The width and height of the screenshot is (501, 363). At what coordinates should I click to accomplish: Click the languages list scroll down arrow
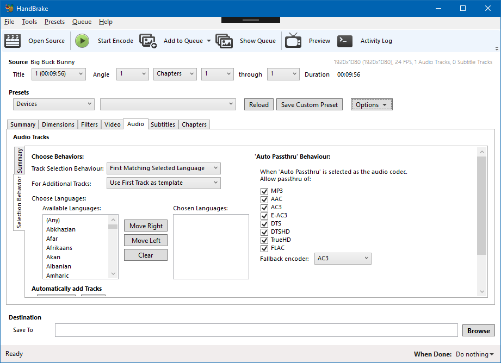tap(113, 274)
